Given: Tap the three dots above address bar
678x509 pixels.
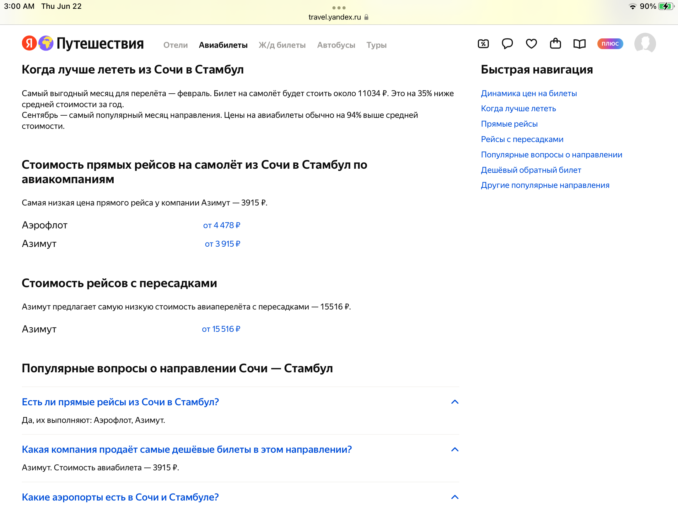Looking at the screenshot, I should (339, 8).
